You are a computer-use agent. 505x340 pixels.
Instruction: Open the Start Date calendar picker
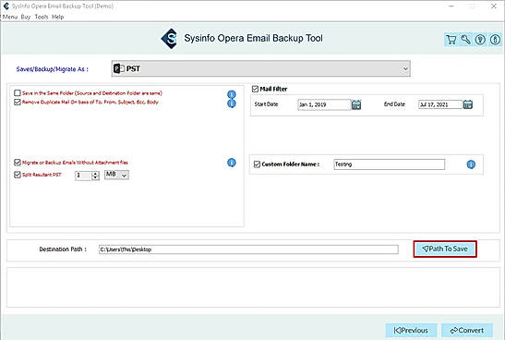pos(356,104)
